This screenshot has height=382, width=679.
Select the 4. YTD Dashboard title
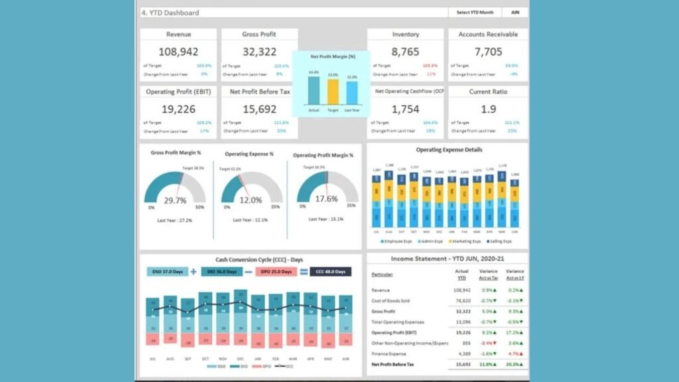[x=170, y=13]
